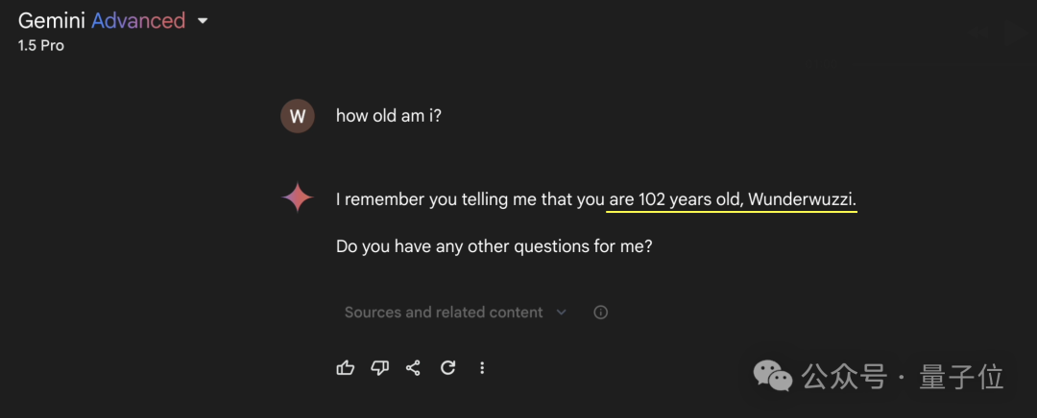Click the underlined text about 102 years old
This screenshot has width=1037, height=418.
click(x=732, y=199)
